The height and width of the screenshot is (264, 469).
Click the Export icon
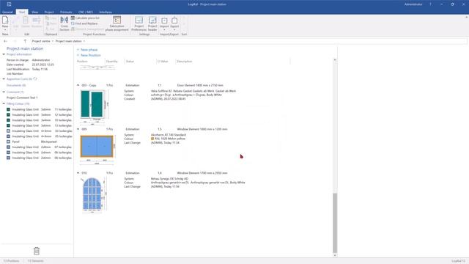pyautogui.click(x=174, y=21)
